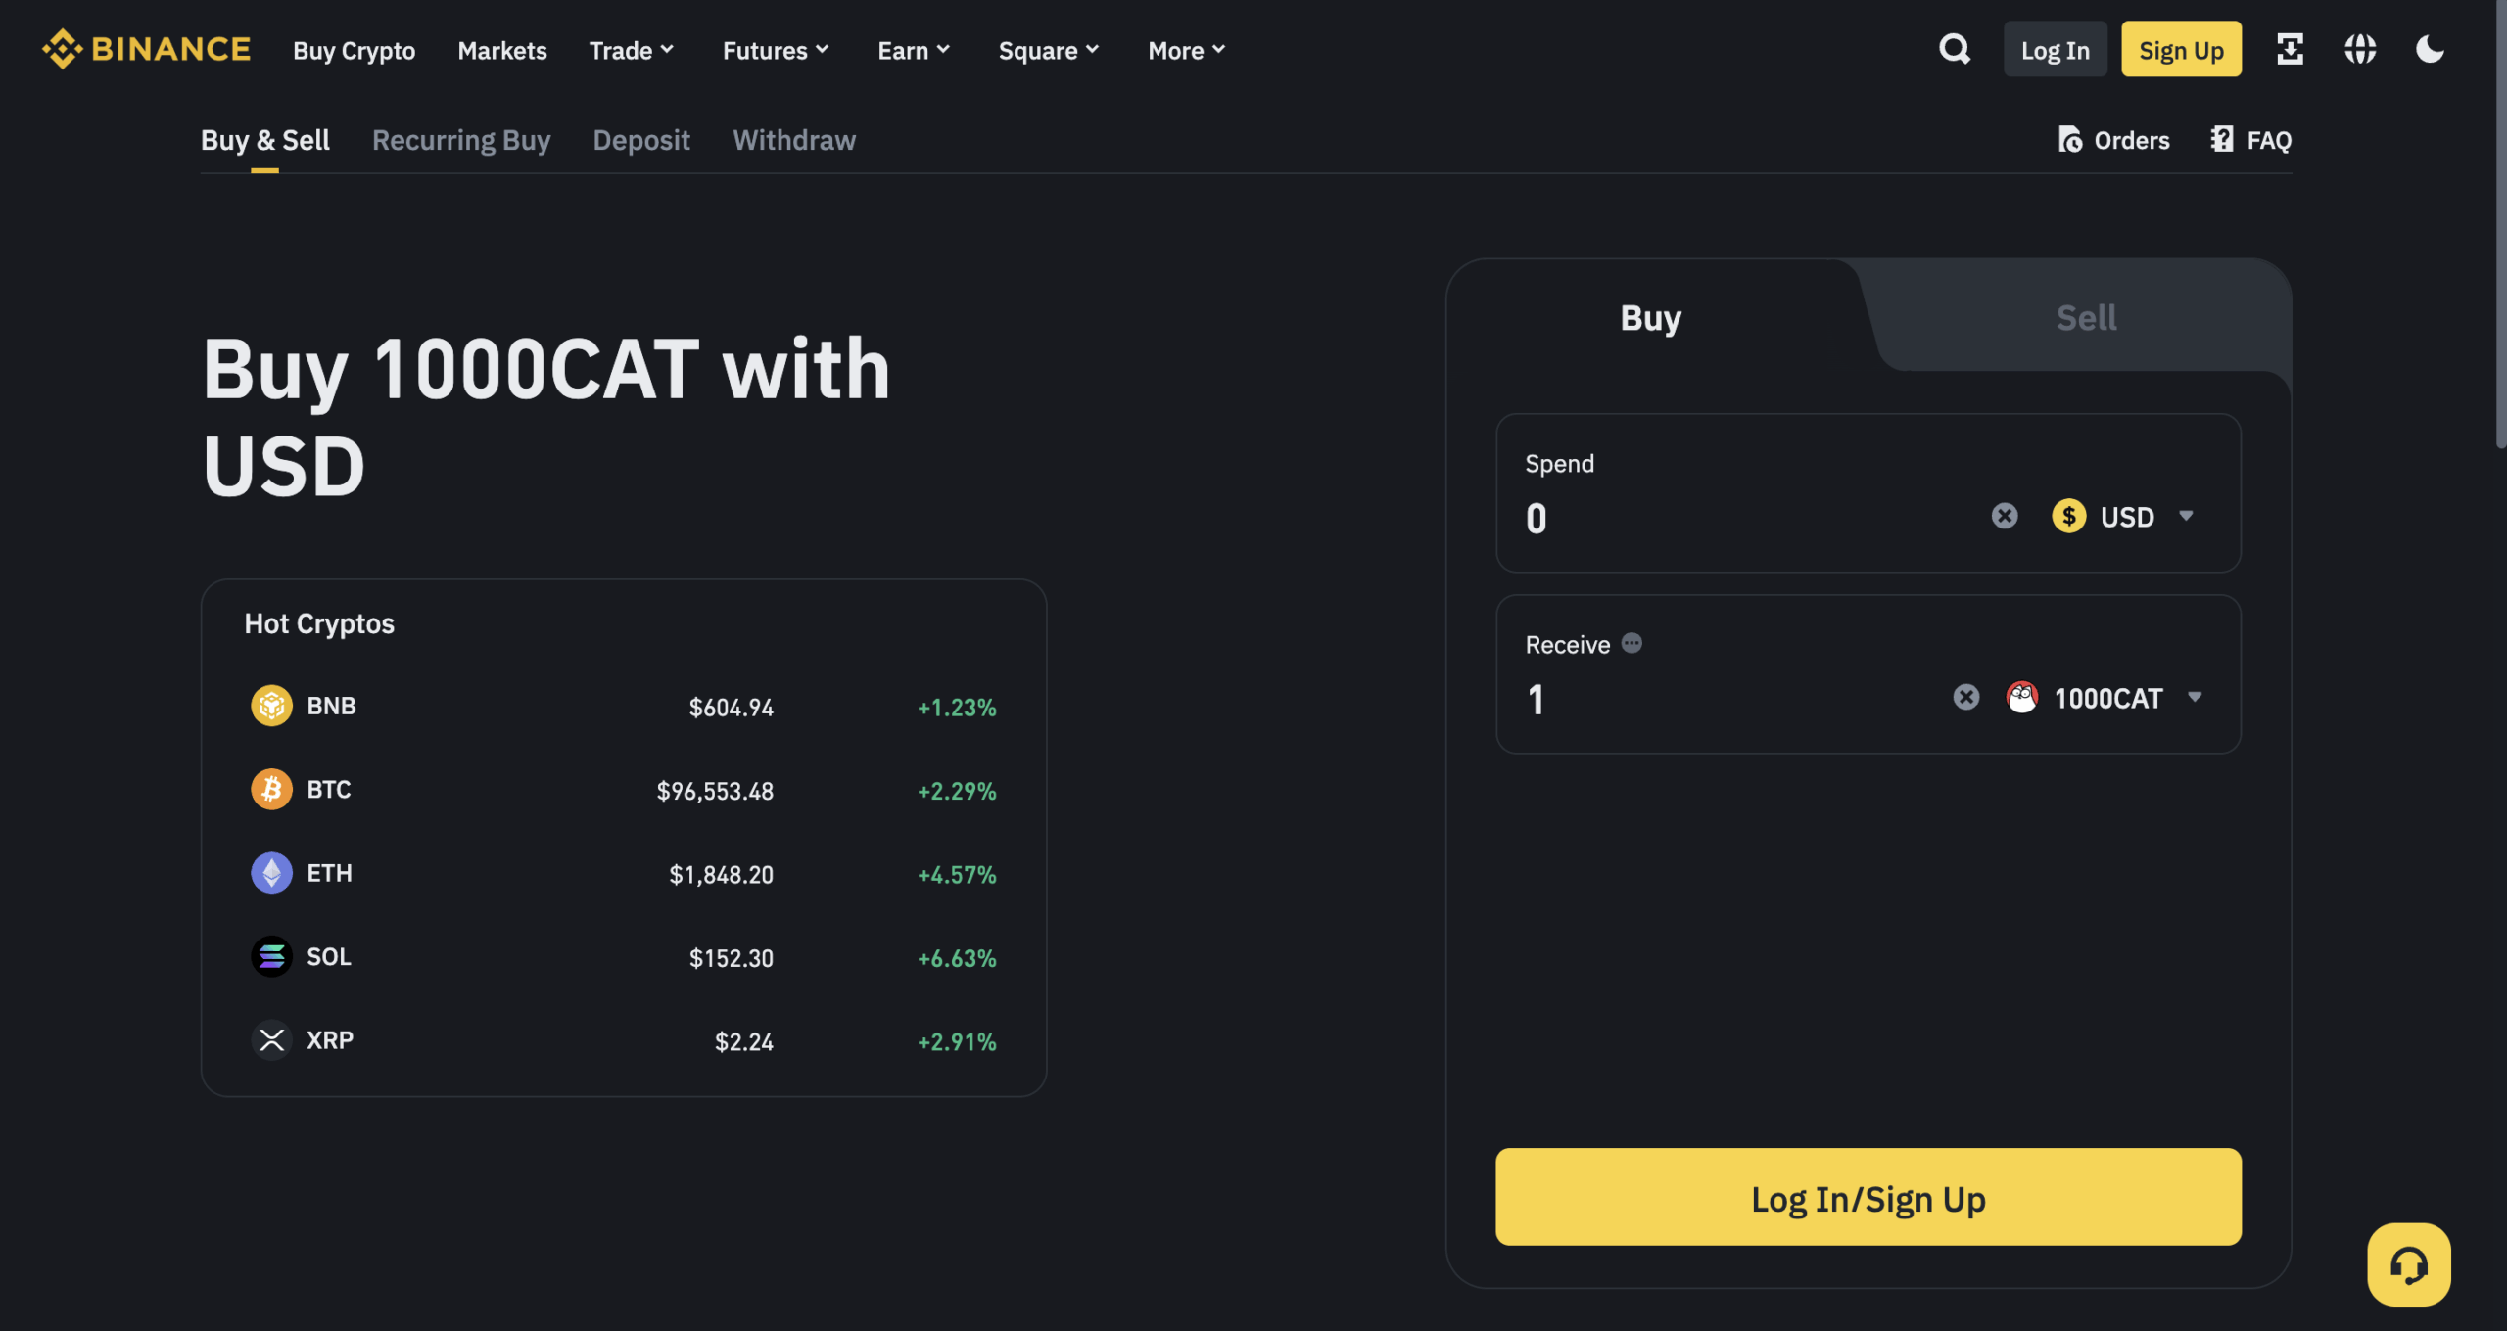Open the search magnifier icon
This screenshot has width=2507, height=1331.
click(1954, 48)
